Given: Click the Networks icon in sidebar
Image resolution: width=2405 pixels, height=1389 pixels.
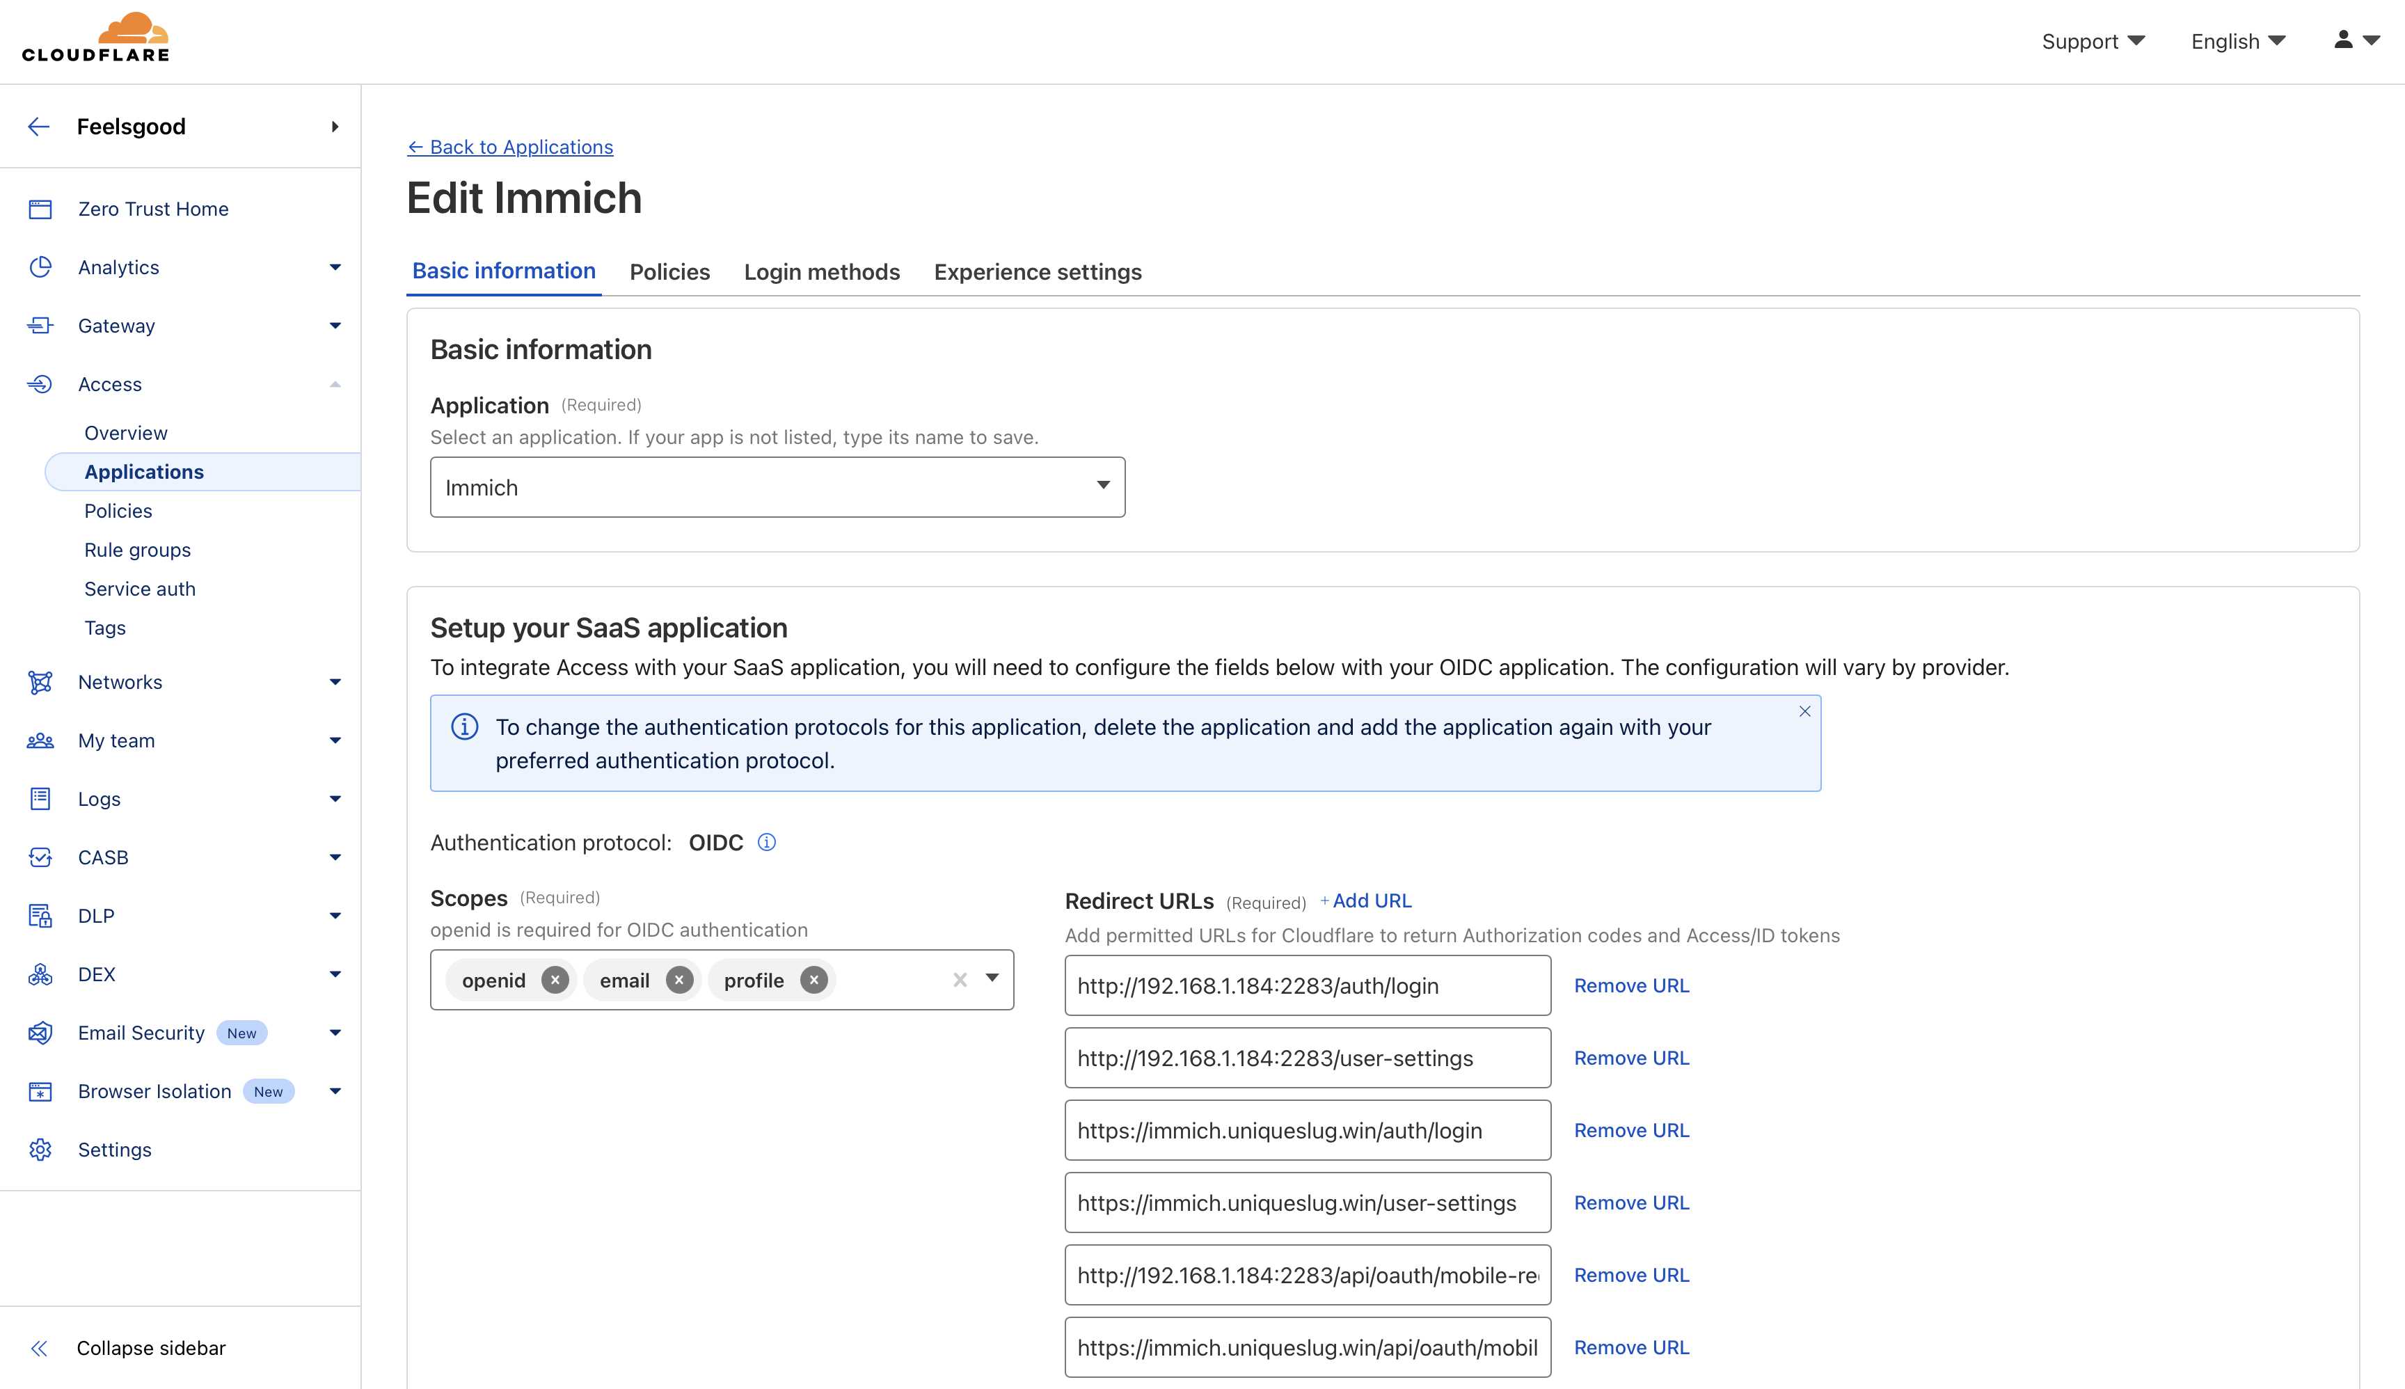Looking at the screenshot, I should [x=40, y=682].
